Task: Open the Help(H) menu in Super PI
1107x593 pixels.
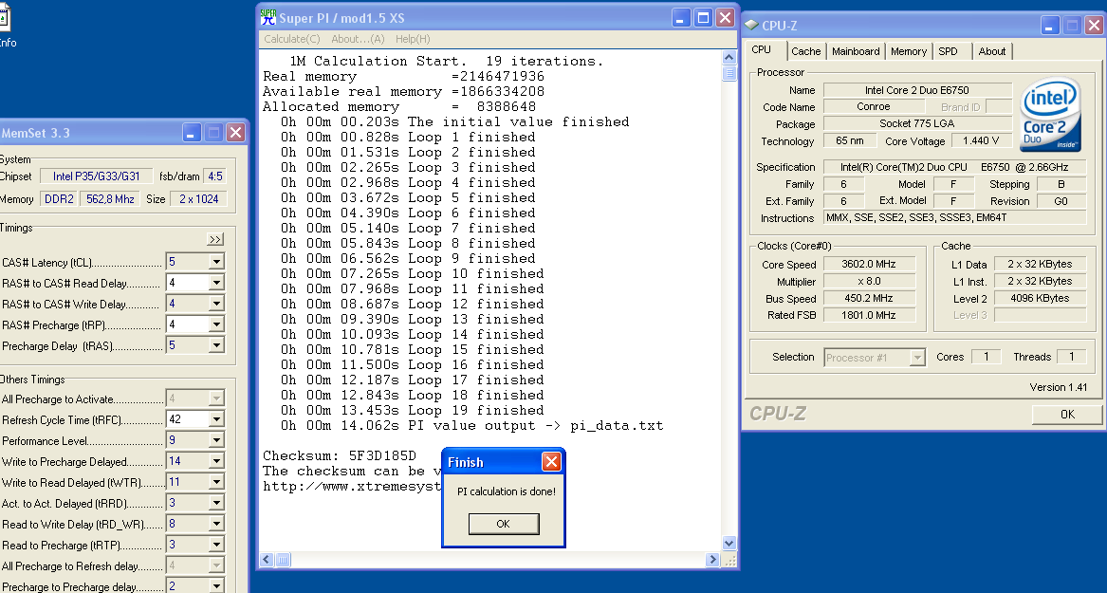Action: [413, 39]
